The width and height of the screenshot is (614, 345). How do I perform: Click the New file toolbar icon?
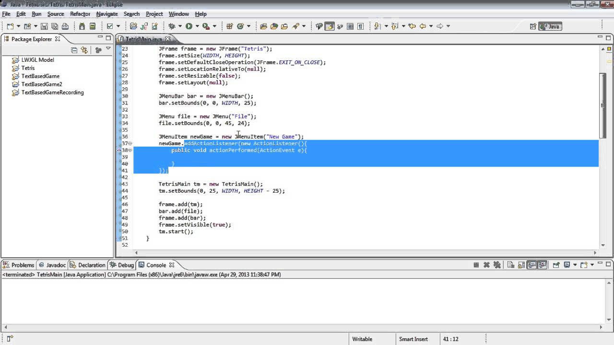click(x=10, y=26)
